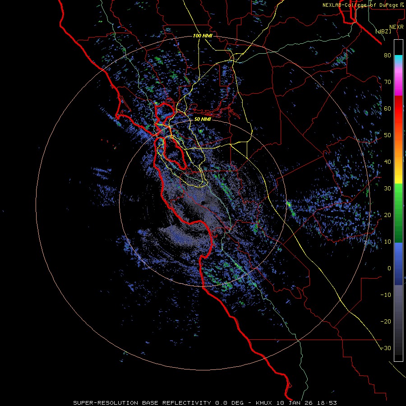The image size is (406, 406).
Task: Click the "[dBZ]" unit label above color bar
Action: click(x=383, y=31)
